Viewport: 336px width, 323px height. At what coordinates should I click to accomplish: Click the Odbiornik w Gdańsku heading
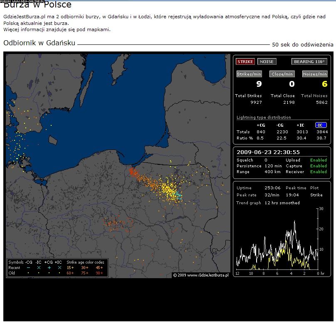click(x=39, y=43)
